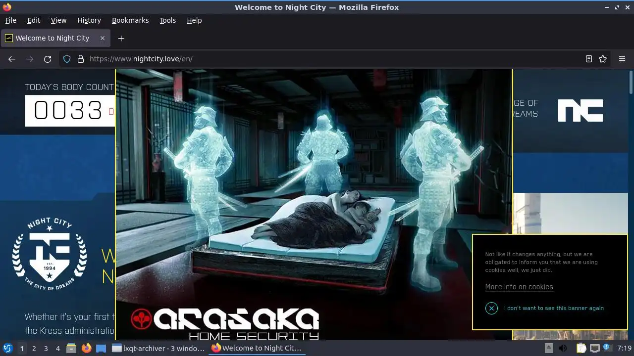The height and width of the screenshot is (356, 634).
Task: Click the 7:19 panel clock
Action: point(624,348)
